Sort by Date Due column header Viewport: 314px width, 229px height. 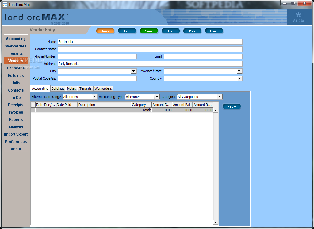coord(46,105)
